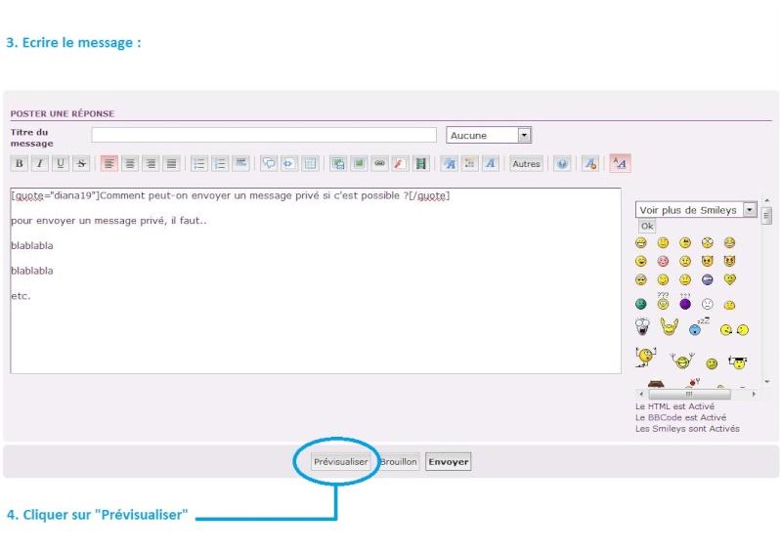Insert the smiley with ??? above it

coord(663,301)
